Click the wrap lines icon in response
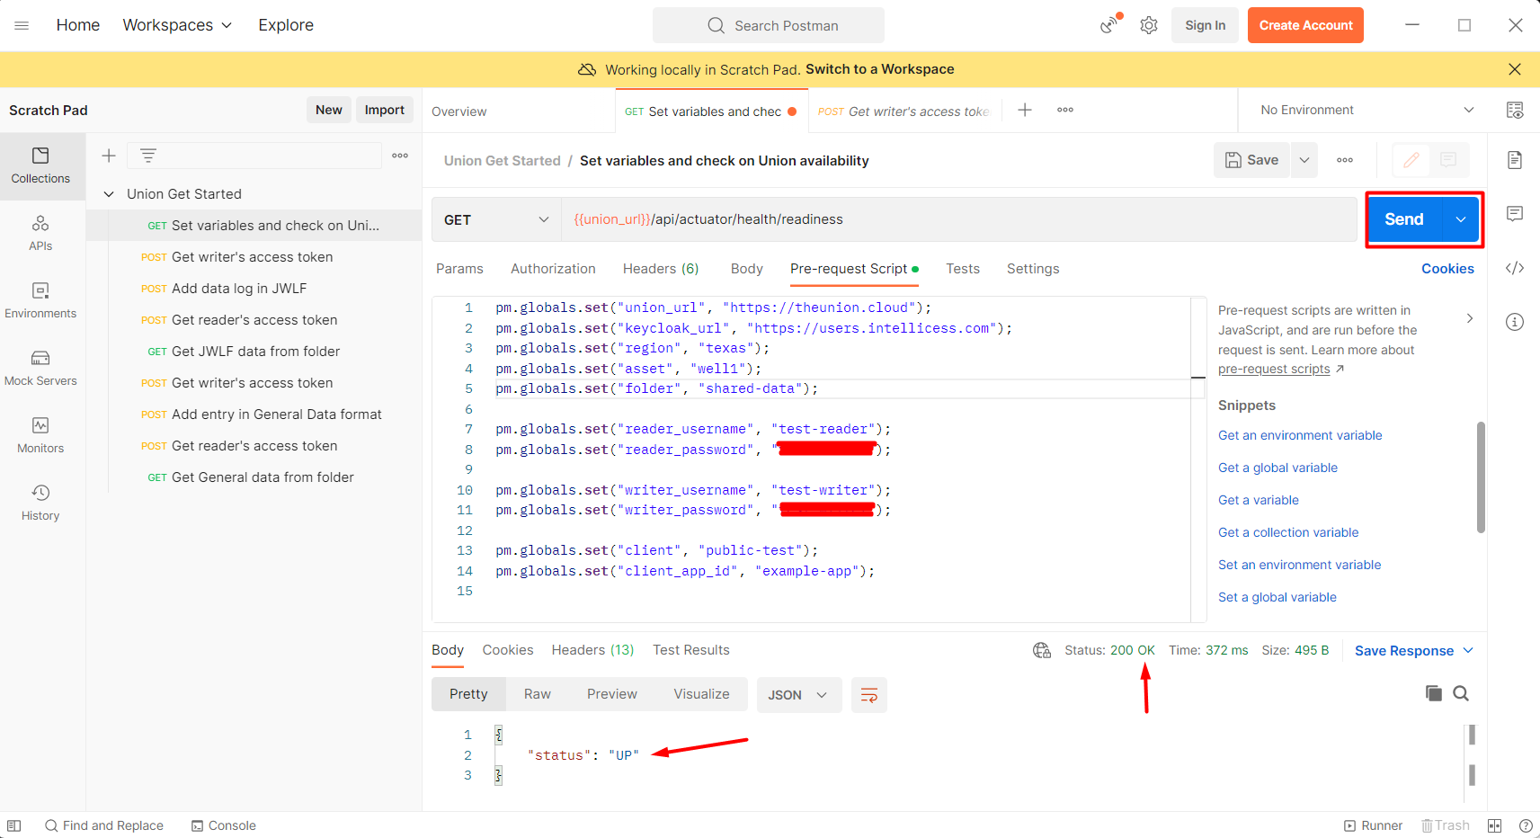 [868, 695]
